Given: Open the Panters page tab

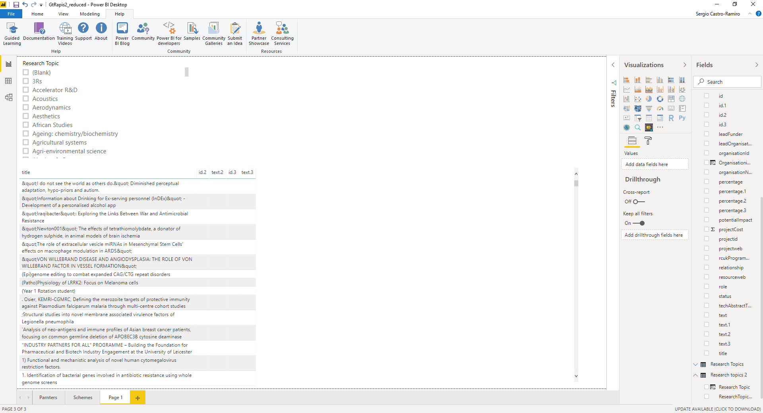Looking at the screenshot, I should pos(48,398).
